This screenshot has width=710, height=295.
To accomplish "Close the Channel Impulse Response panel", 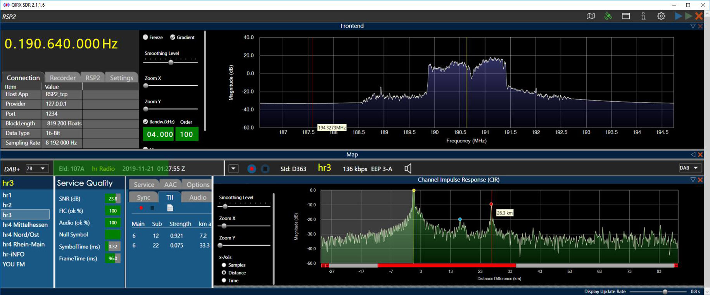I will tap(700, 180).
